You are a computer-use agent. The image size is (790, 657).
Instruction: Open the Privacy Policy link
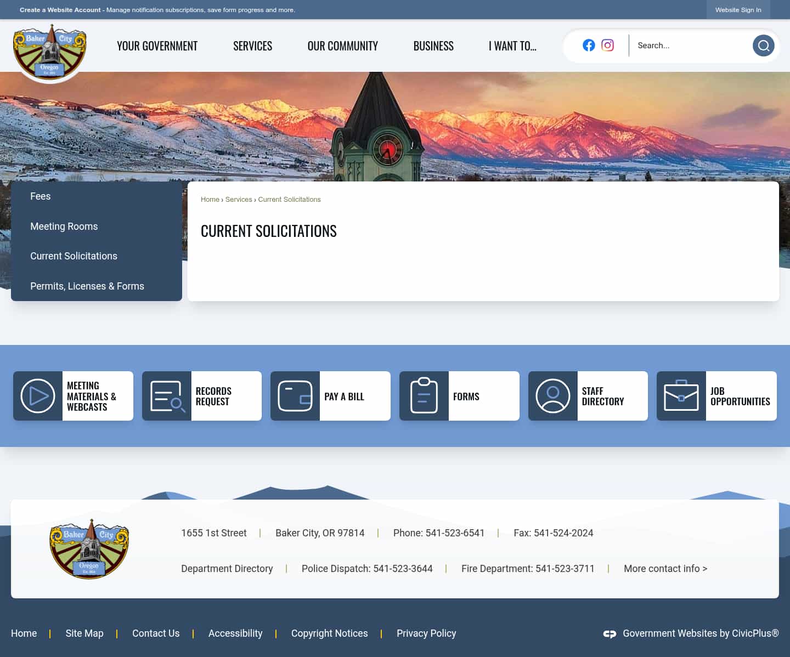(x=426, y=633)
